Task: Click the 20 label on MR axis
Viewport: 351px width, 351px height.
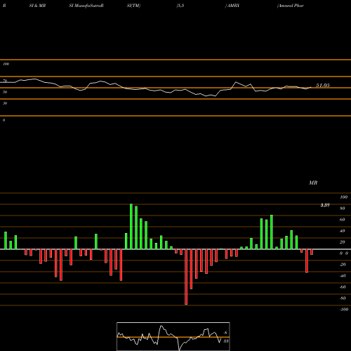Action: coord(343,242)
